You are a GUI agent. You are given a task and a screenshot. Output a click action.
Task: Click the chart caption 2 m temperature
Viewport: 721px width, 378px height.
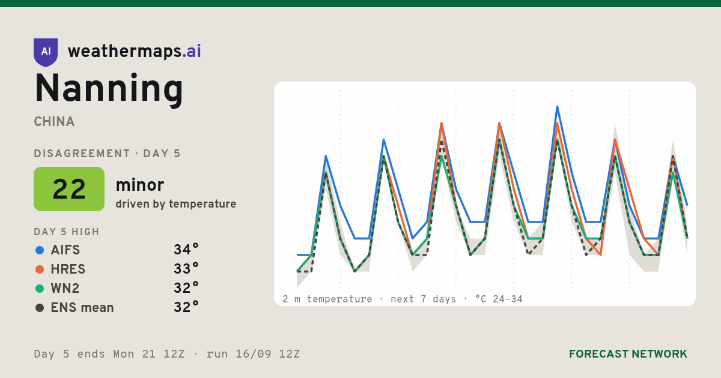tap(327, 299)
